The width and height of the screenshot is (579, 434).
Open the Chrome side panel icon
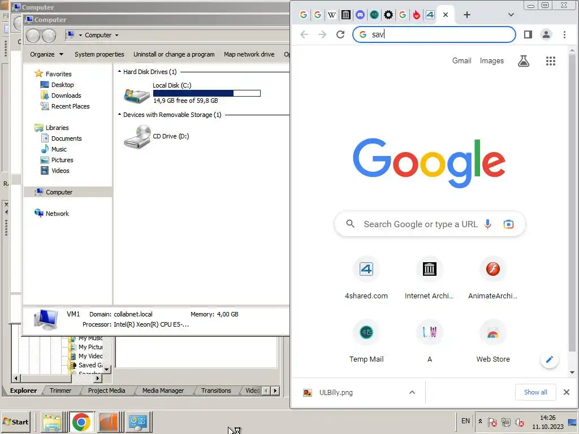pyautogui.click(x=528, y=34)
